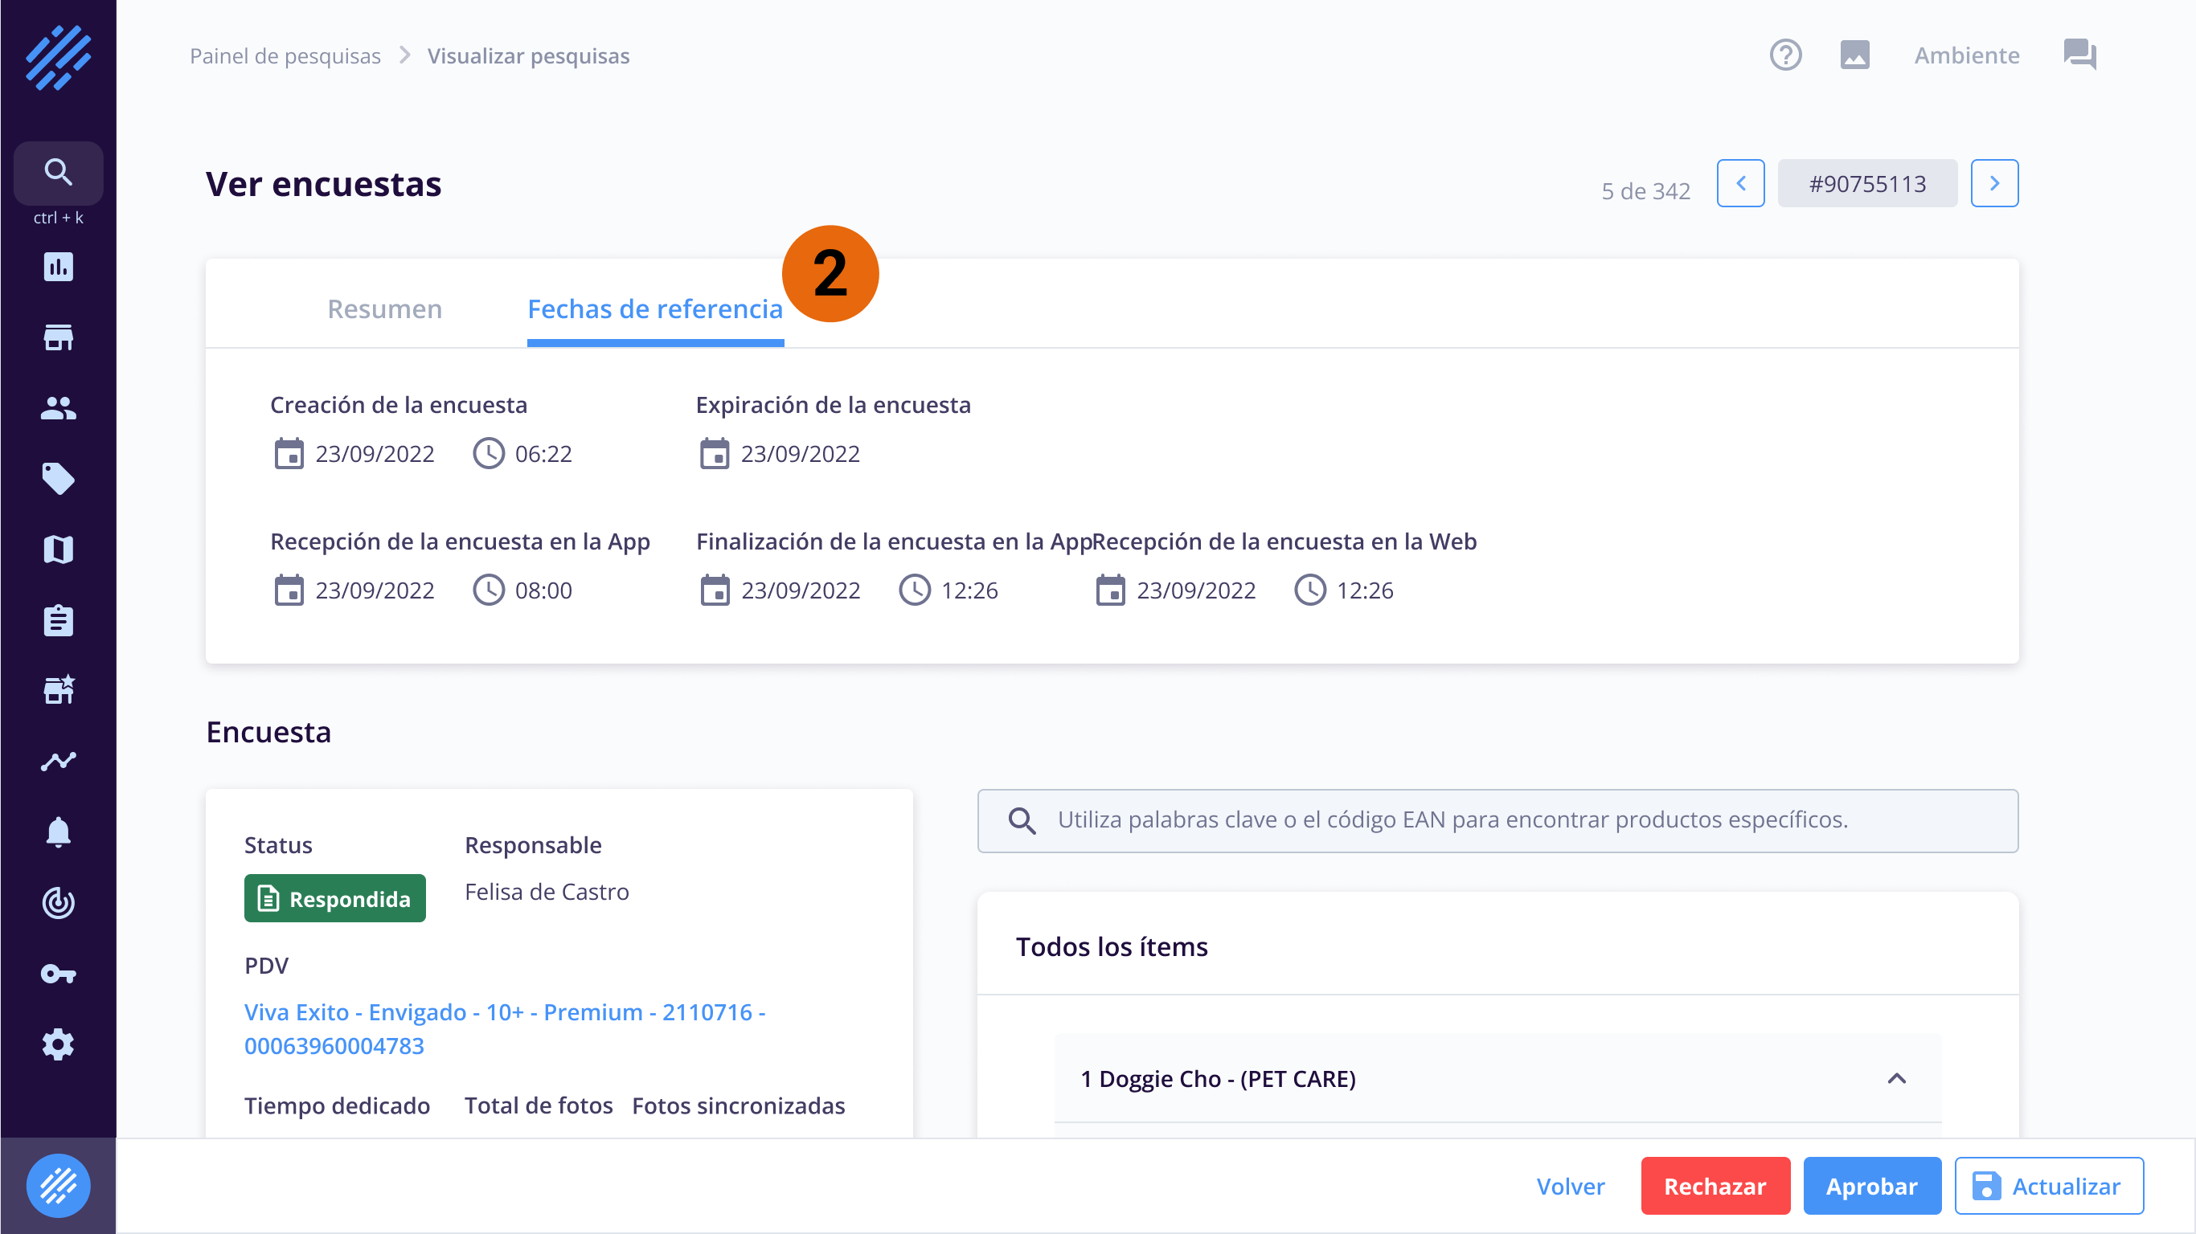Open the store icon in sidebar
This screenshot has width=2196, height=1234.
point(58,337)
